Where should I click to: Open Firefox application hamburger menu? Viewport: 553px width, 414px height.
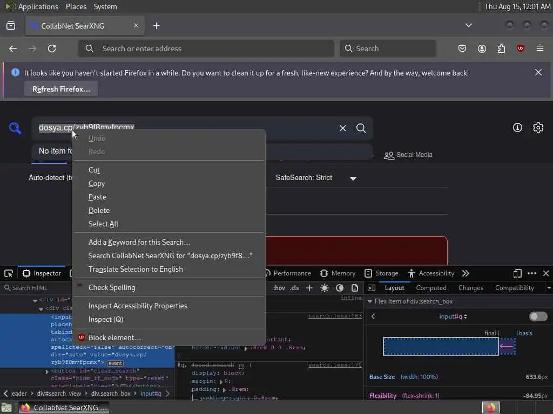(x=540, y=49)
